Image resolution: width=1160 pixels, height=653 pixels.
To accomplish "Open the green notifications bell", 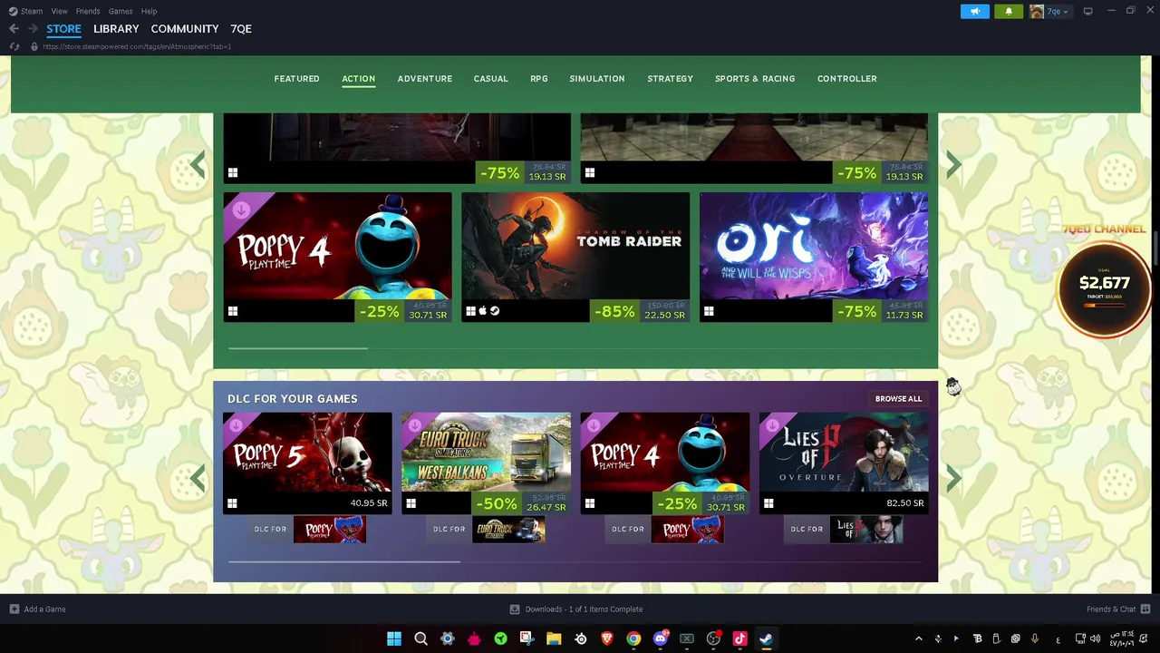I will [1009, 11].
